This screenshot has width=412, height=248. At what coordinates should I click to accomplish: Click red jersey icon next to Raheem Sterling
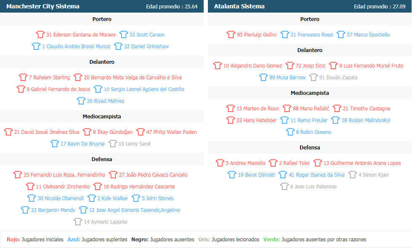click(23, 77)
